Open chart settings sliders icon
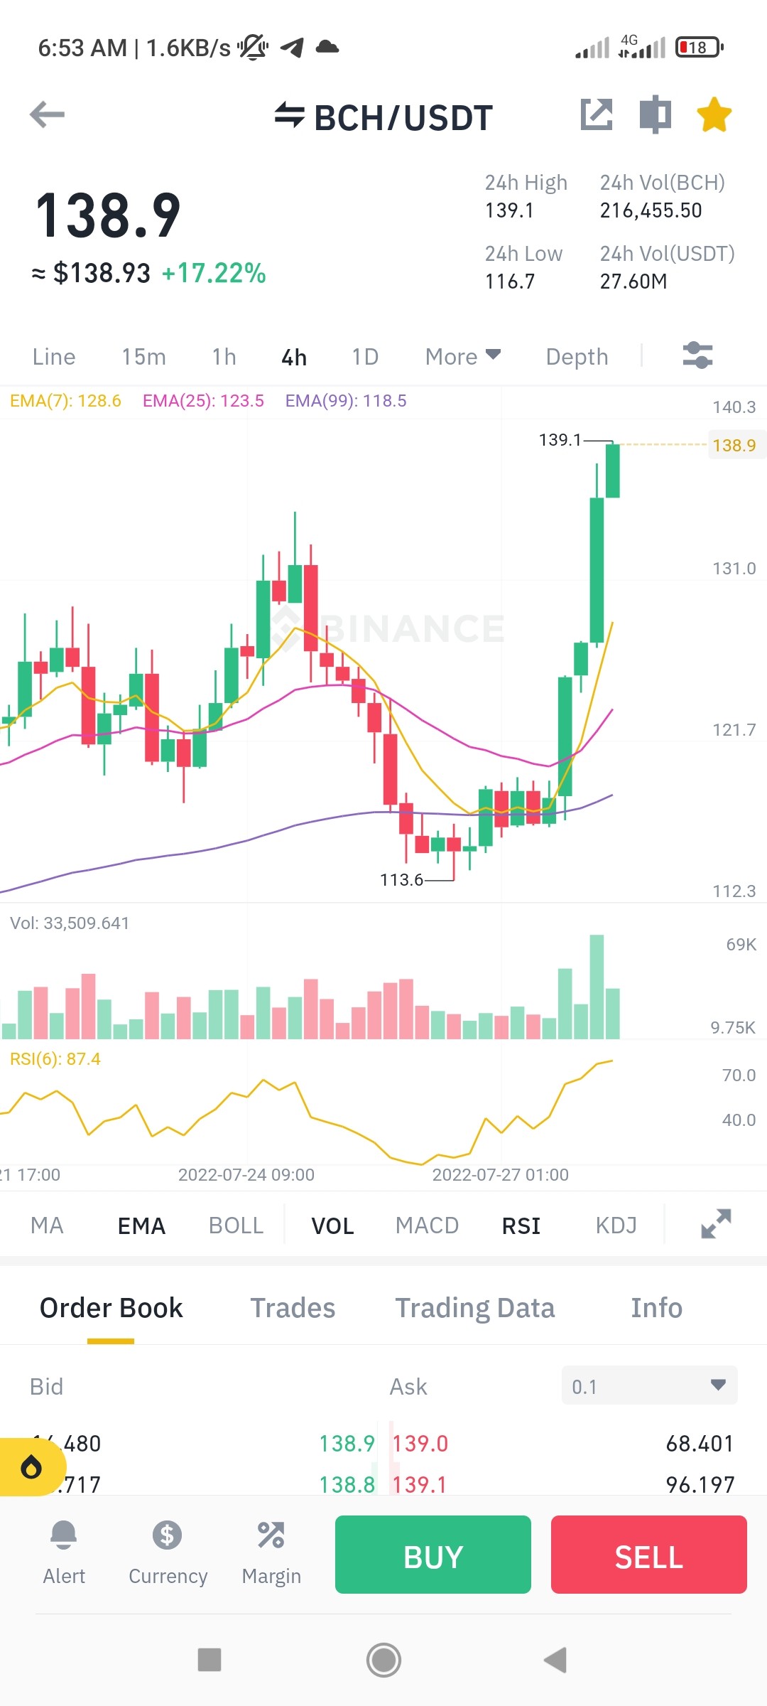767x1706 pixels. pyautogui.click(x=697, y=355)
